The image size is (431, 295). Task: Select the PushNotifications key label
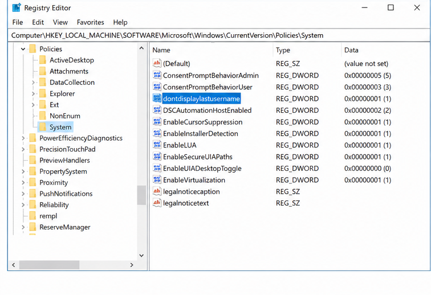pos(66,194)
